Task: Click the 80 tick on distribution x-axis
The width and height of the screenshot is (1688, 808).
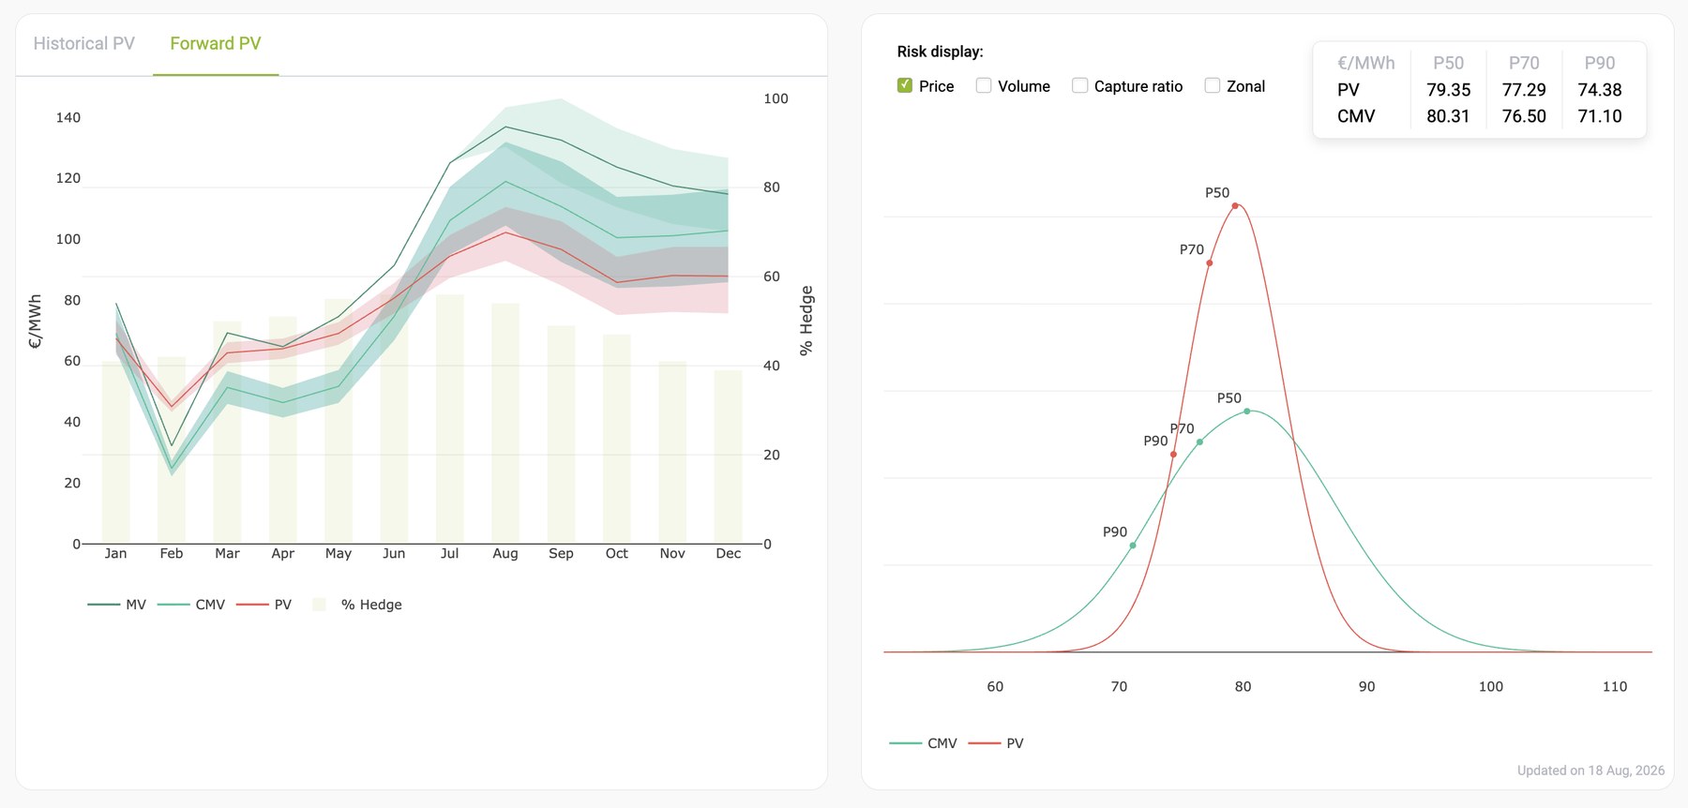Action: click(x=1243, y=686)
